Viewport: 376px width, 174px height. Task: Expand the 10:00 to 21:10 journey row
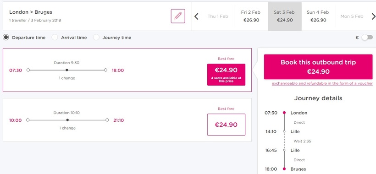point(127,120)
